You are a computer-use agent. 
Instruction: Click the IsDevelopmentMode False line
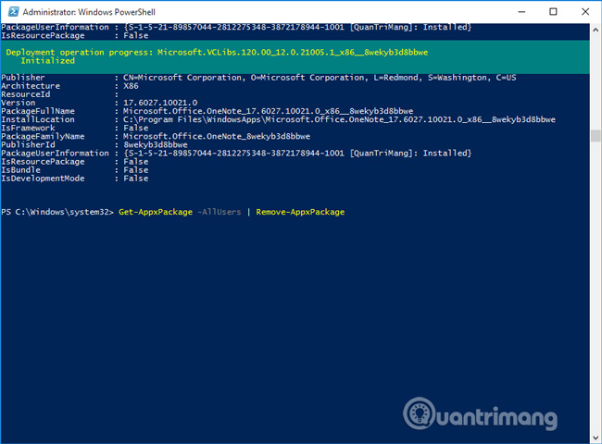point(74,179)
